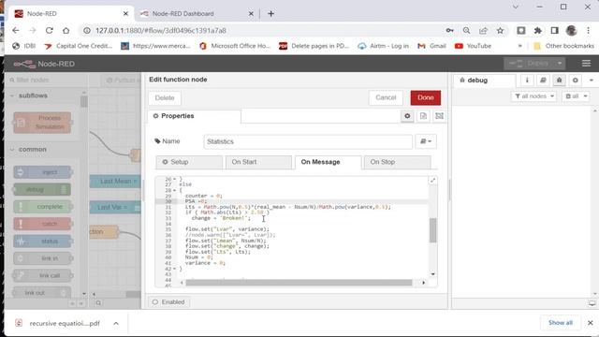The width and height of the screenshot is (599, 337).
Task: Reload the current page
Action: point(50,31)
